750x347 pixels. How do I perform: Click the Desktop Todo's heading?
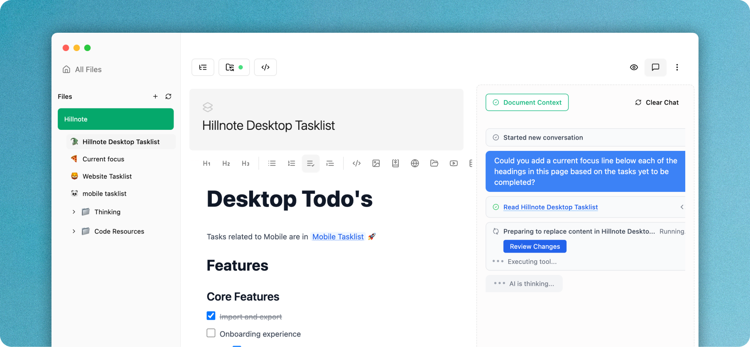(289, 199)
